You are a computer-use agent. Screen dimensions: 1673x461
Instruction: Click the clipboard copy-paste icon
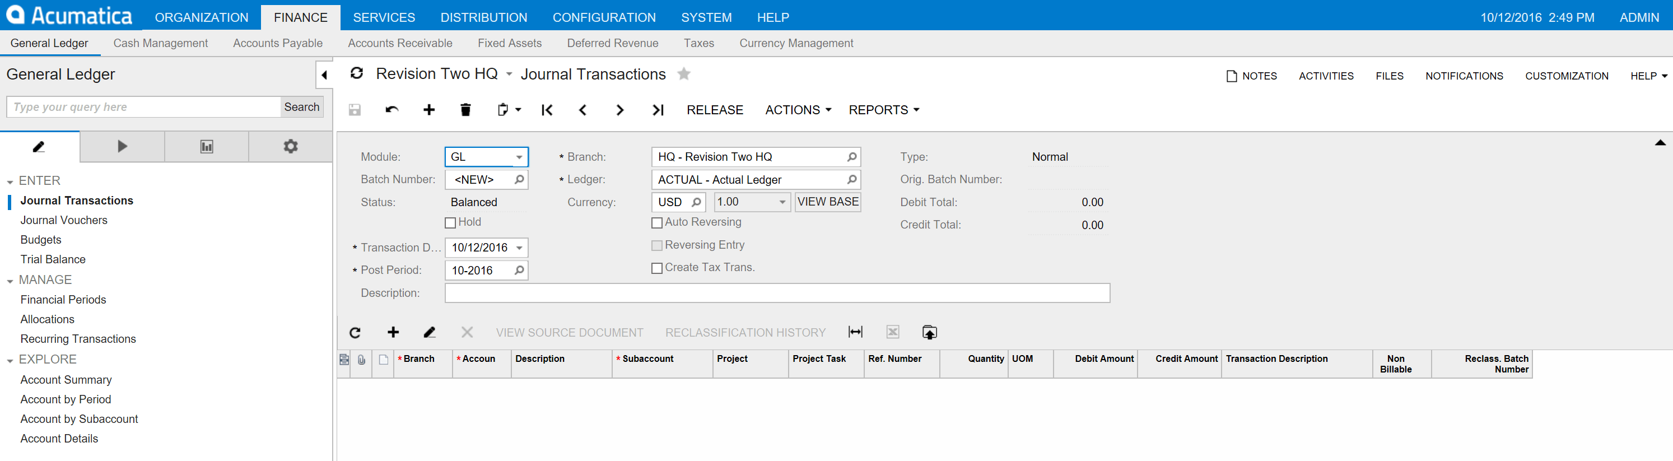click(502, 110)
